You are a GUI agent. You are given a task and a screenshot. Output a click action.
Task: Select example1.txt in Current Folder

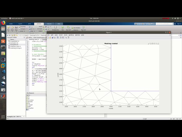[14, 43]
